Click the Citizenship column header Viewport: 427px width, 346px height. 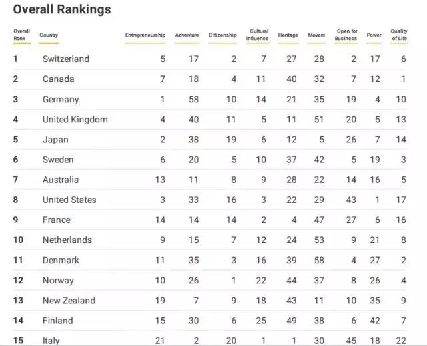(222, 35)
